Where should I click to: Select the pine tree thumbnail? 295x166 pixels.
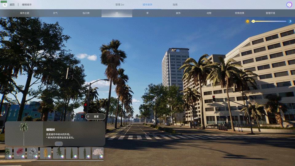tap(58, 153)
